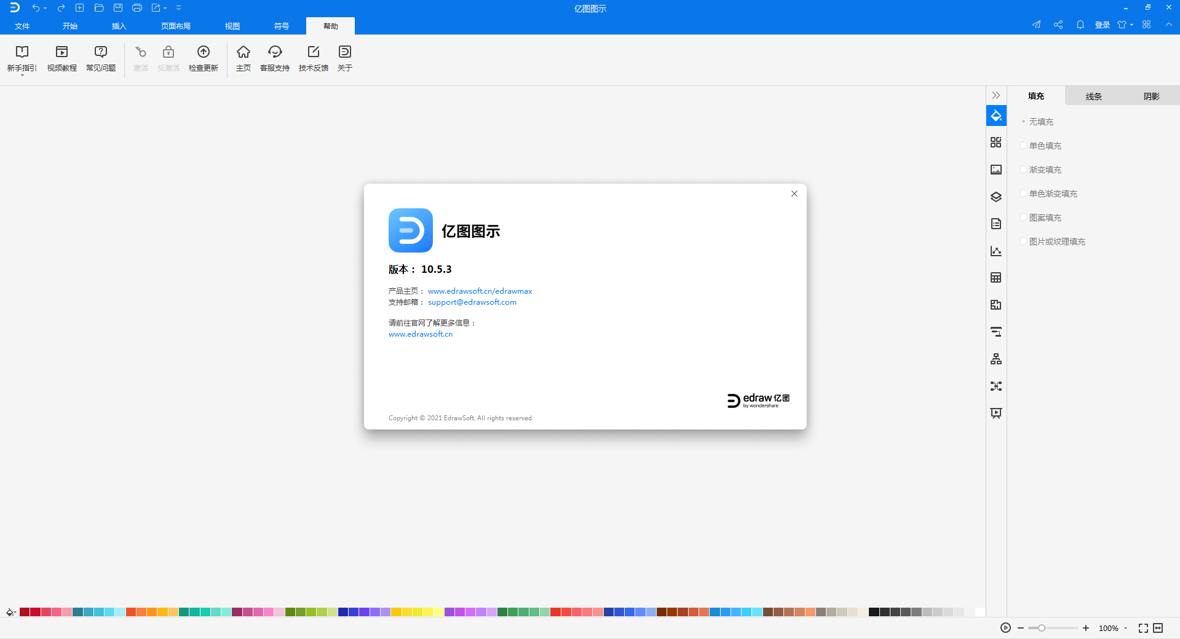Click the zoom slider handle
This screenshot has height=639, width=1180.
coord(1042,628)
